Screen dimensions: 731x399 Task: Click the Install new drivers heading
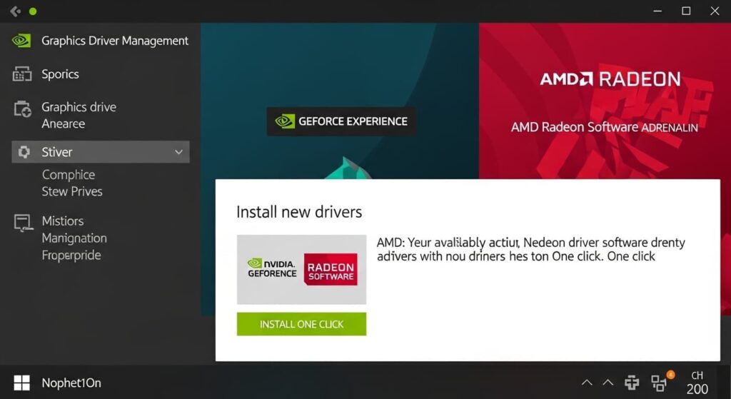coord(299,212)
